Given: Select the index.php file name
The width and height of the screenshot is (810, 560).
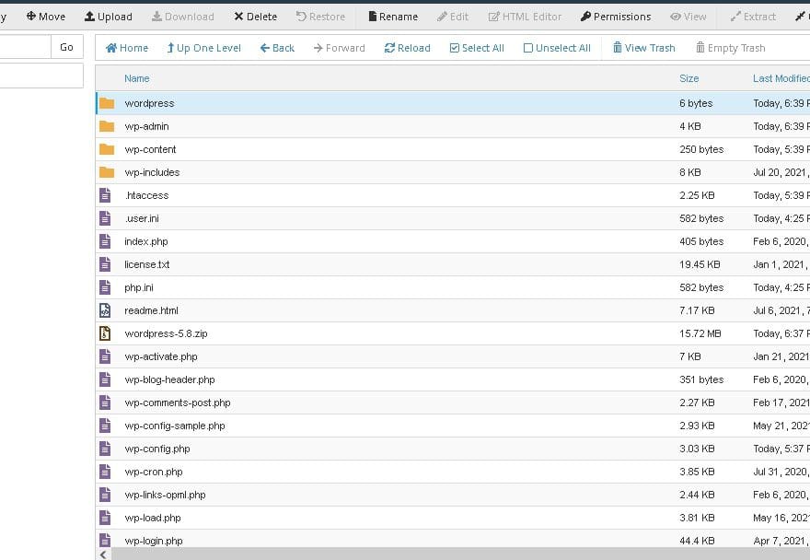Looking at the screenshot, I should 146,241.
